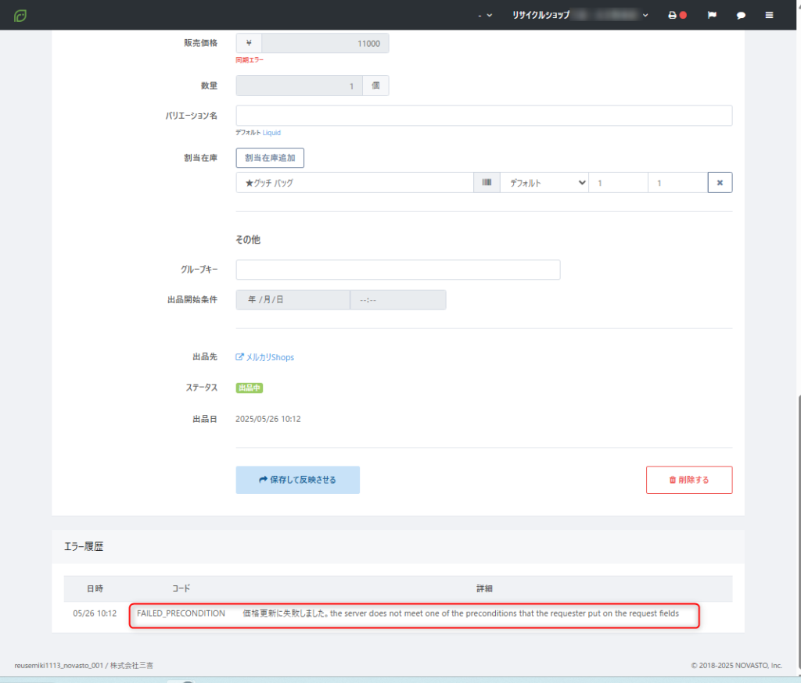Open the メルカリShops link
Screen dimensions: 801x683
[x=270, y=357]
